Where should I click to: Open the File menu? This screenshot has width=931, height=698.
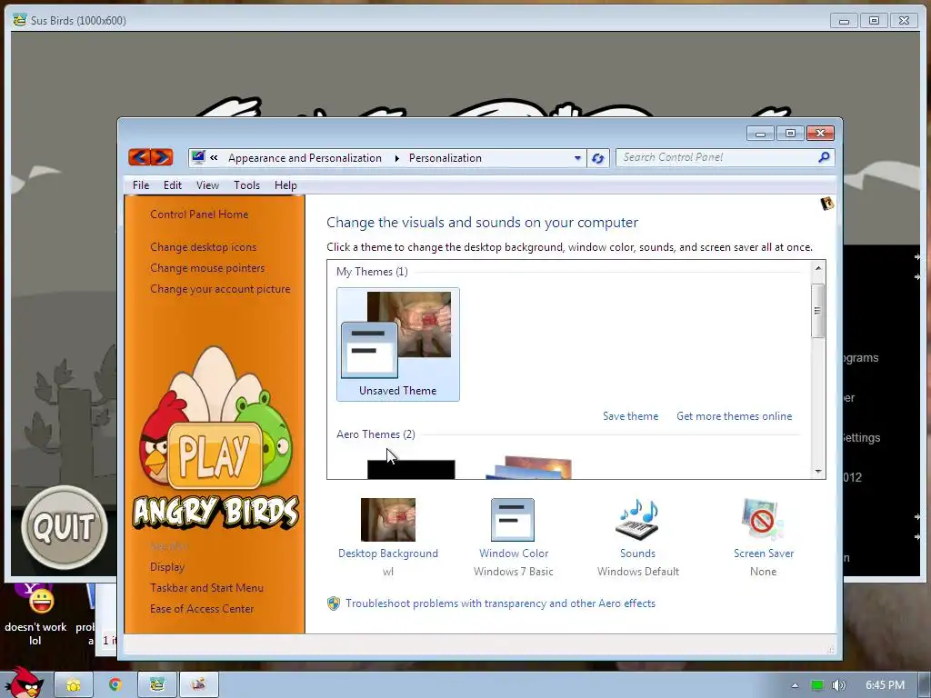[141, 185]
